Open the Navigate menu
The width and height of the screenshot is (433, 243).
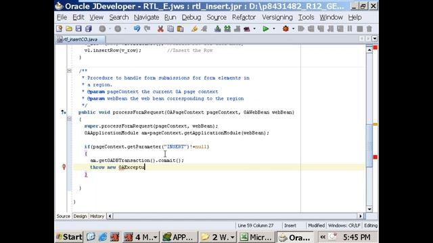[146, 18]
